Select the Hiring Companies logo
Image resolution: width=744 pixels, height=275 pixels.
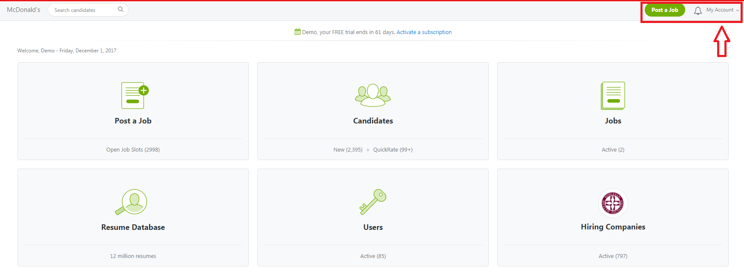(x=613, y=203)
